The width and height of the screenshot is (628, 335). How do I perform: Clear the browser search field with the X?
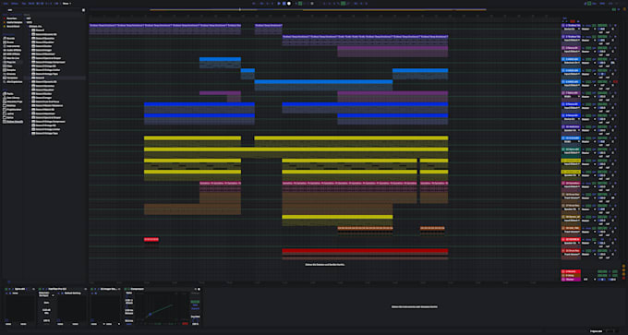tap(84, 10)
